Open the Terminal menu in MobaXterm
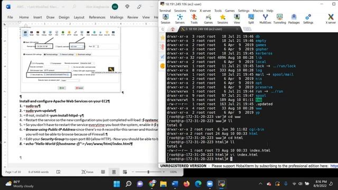 [165, 11]
